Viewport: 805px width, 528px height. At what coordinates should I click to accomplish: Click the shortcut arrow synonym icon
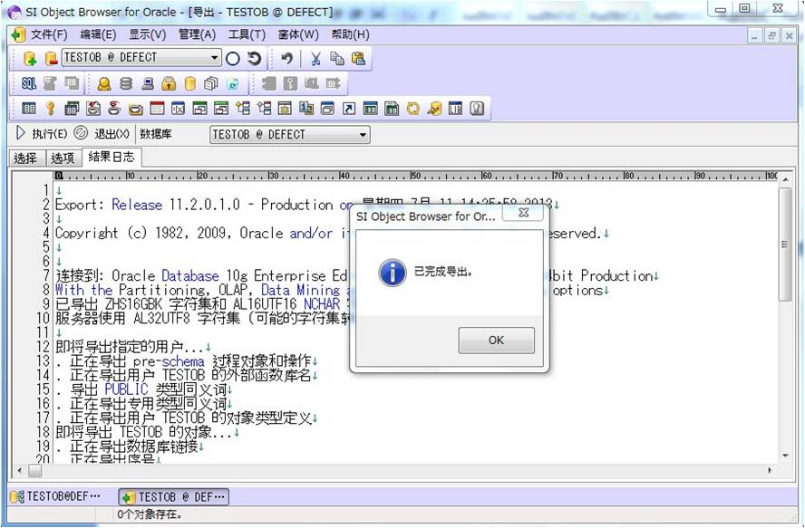349,109
